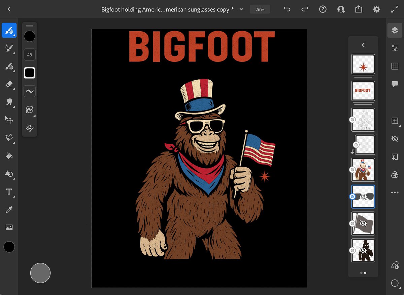
Task: Select the hidden gray flag layer thumbnail
Action: click(x=363, y=223)
